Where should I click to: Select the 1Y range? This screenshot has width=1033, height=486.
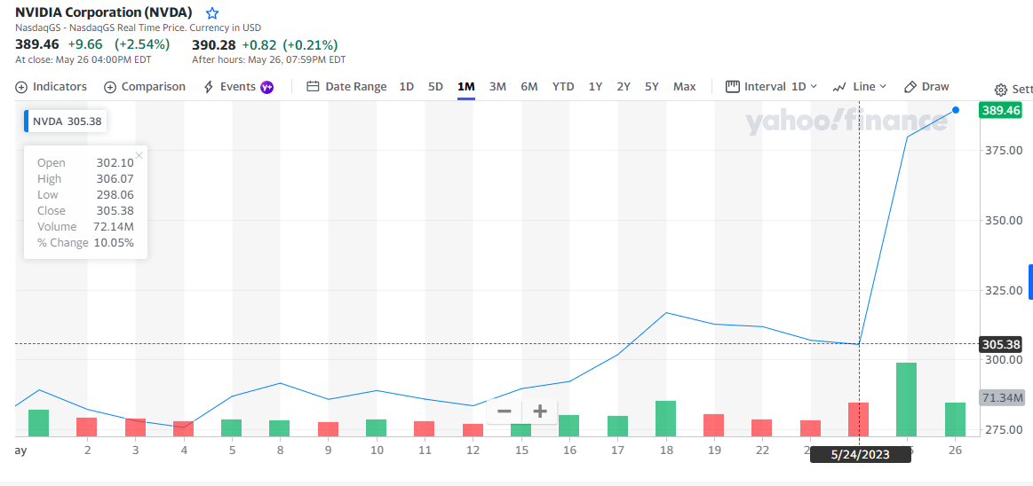(x=596, y=87)
